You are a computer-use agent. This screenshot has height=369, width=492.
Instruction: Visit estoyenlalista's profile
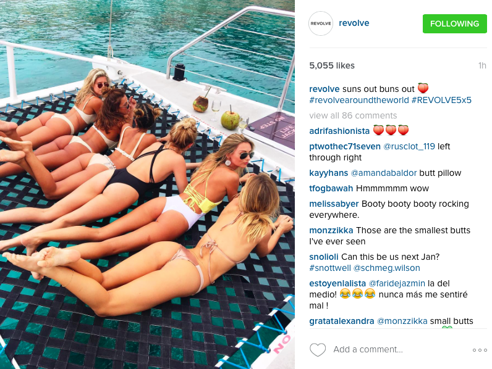point(337,283)
